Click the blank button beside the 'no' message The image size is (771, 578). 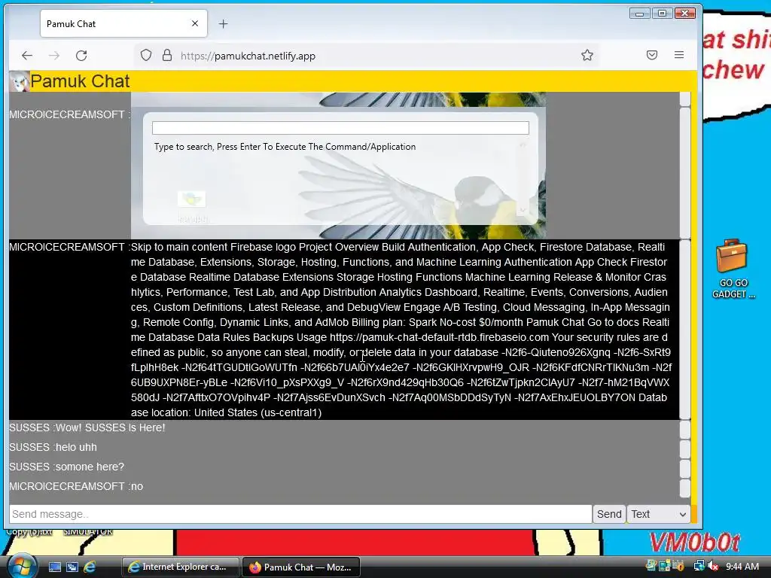[x=685, y=488]
